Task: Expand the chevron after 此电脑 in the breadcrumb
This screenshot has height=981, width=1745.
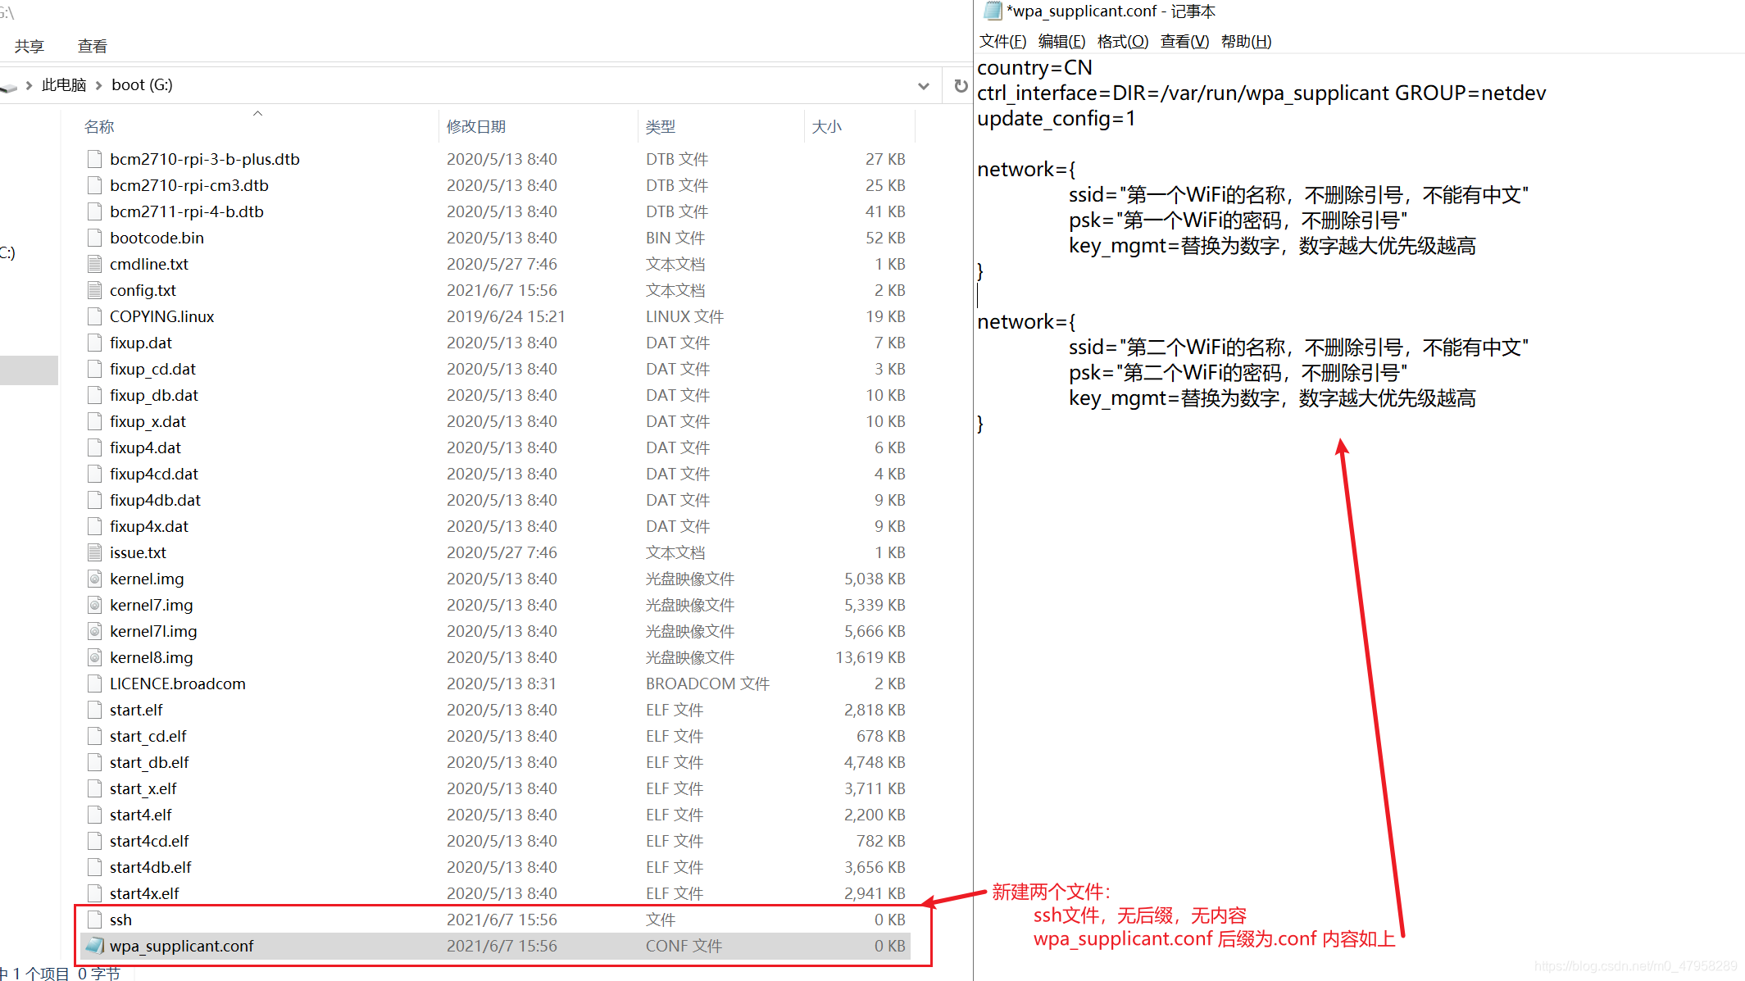Action: coord(99,85)
